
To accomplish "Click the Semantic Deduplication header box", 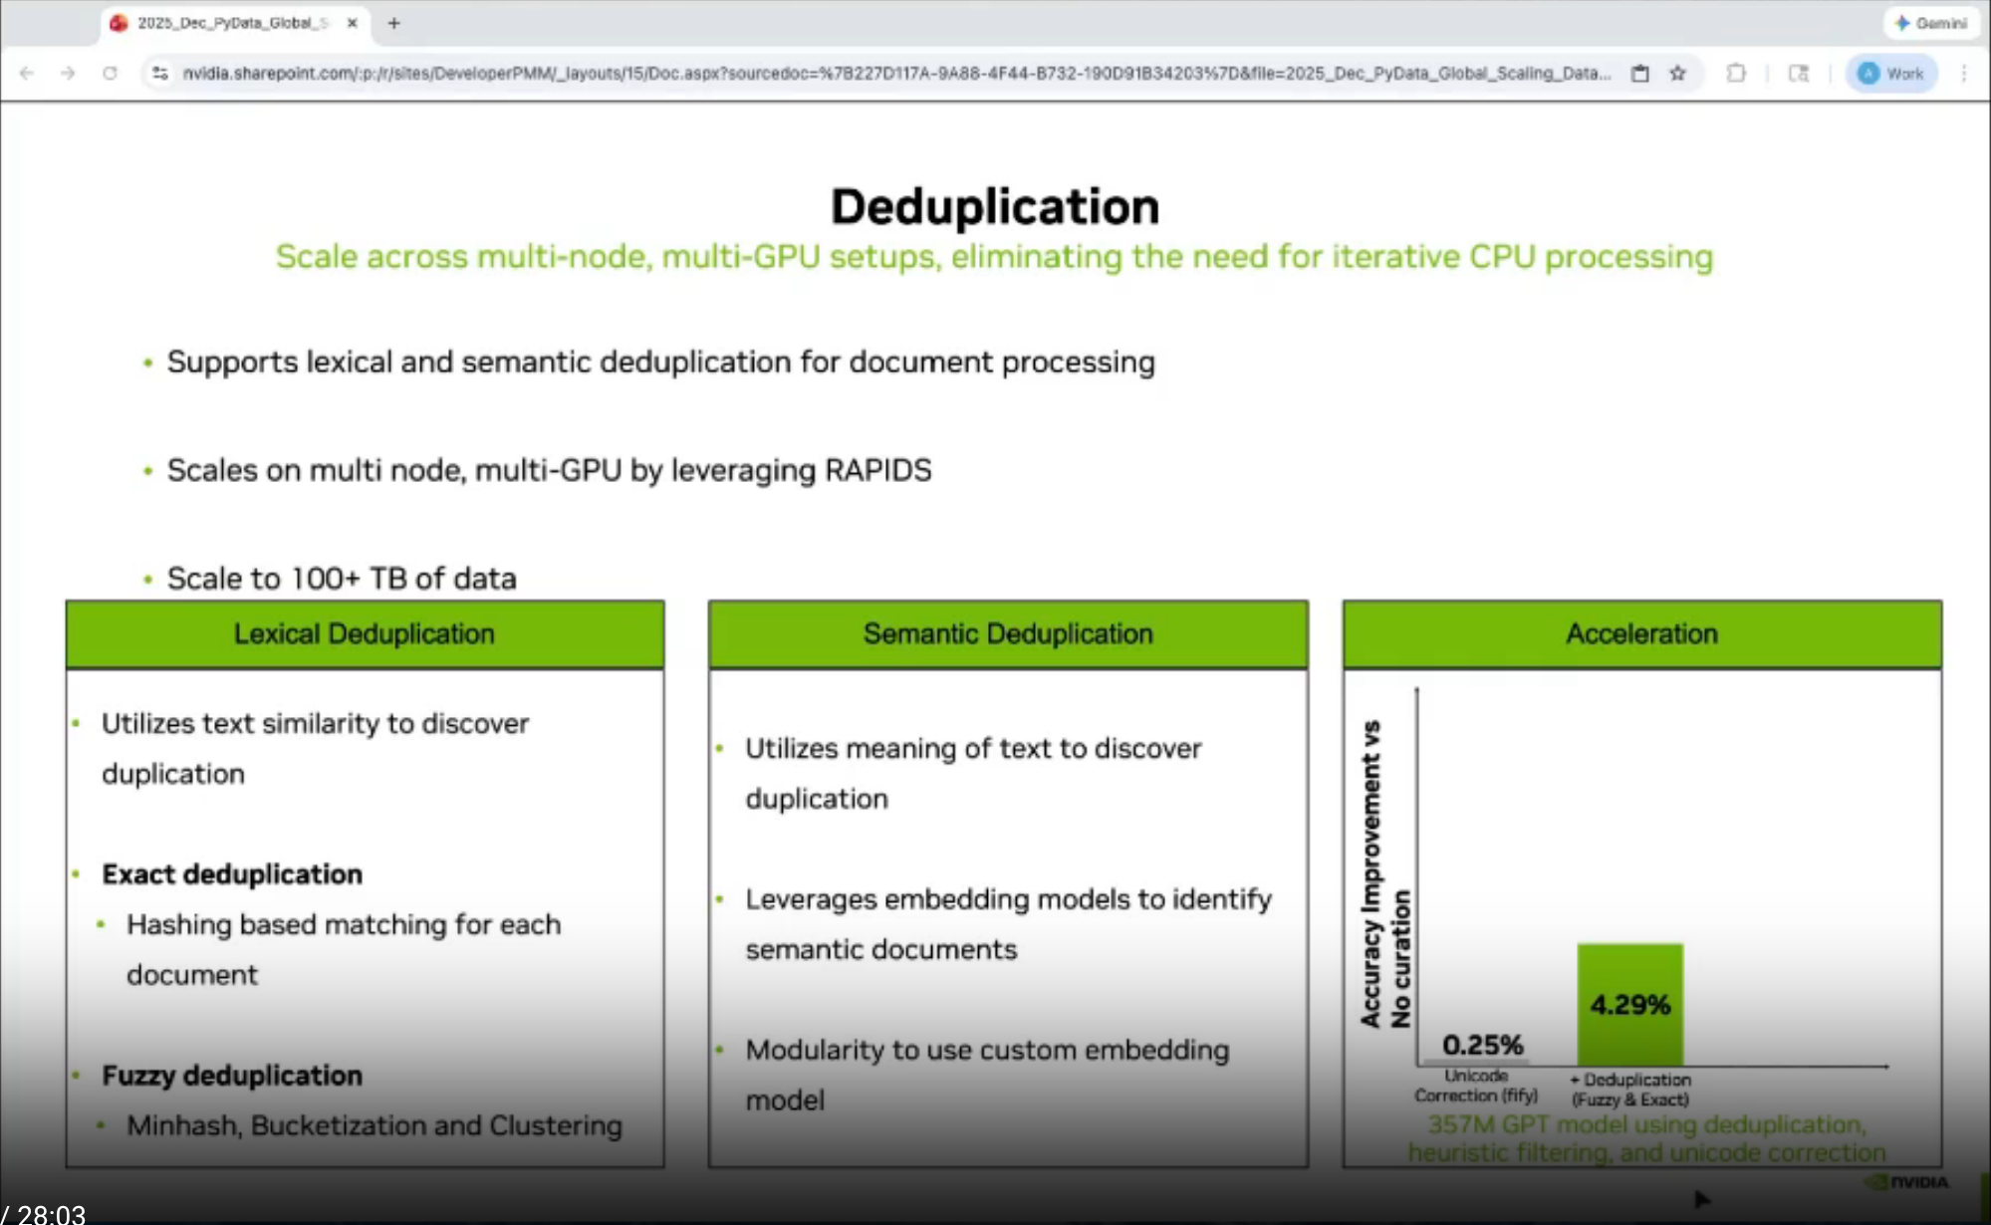I will tap(1008, 633).
